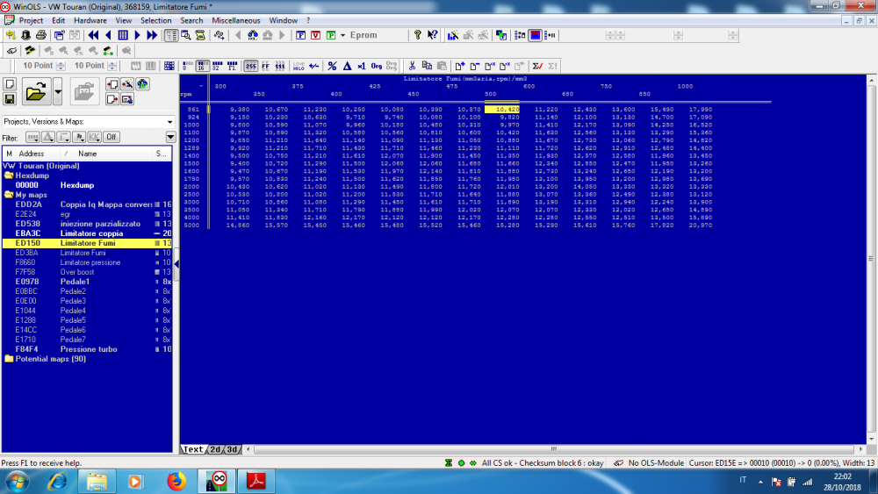Open the Hardware menu
The width and height of the screenshot is (878, 494).
click(x=90, y=20)
